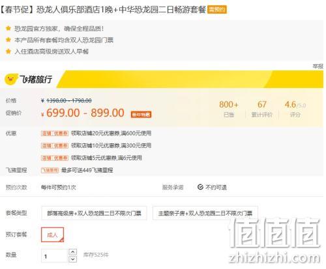Screen dimensions: 326x269
Task: Click coupon tag for 5元优惠券
Action: point(55,158)
